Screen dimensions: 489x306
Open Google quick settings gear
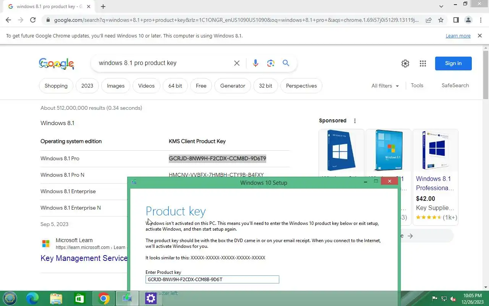click(x=405, y=63)
